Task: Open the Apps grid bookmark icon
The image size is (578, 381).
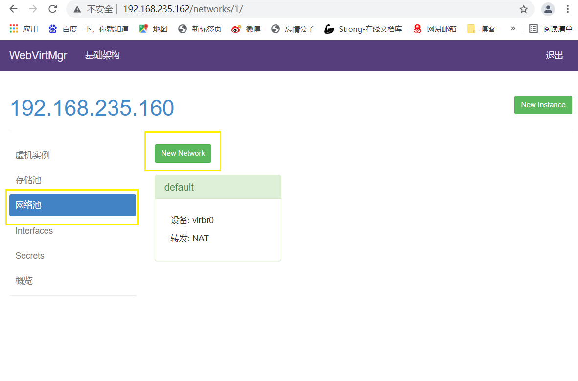Action: [x=14, y=29]
